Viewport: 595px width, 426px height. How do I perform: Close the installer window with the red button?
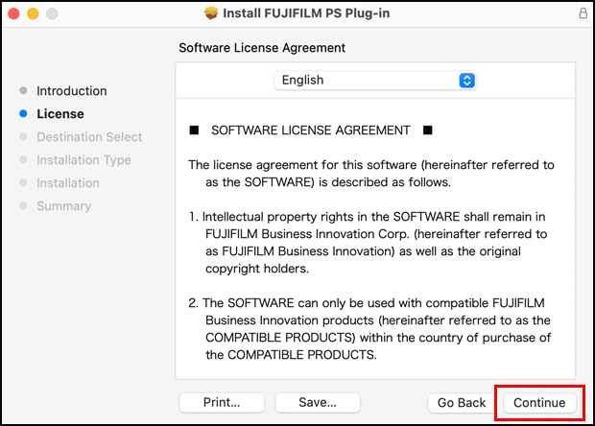coord(13,14)
